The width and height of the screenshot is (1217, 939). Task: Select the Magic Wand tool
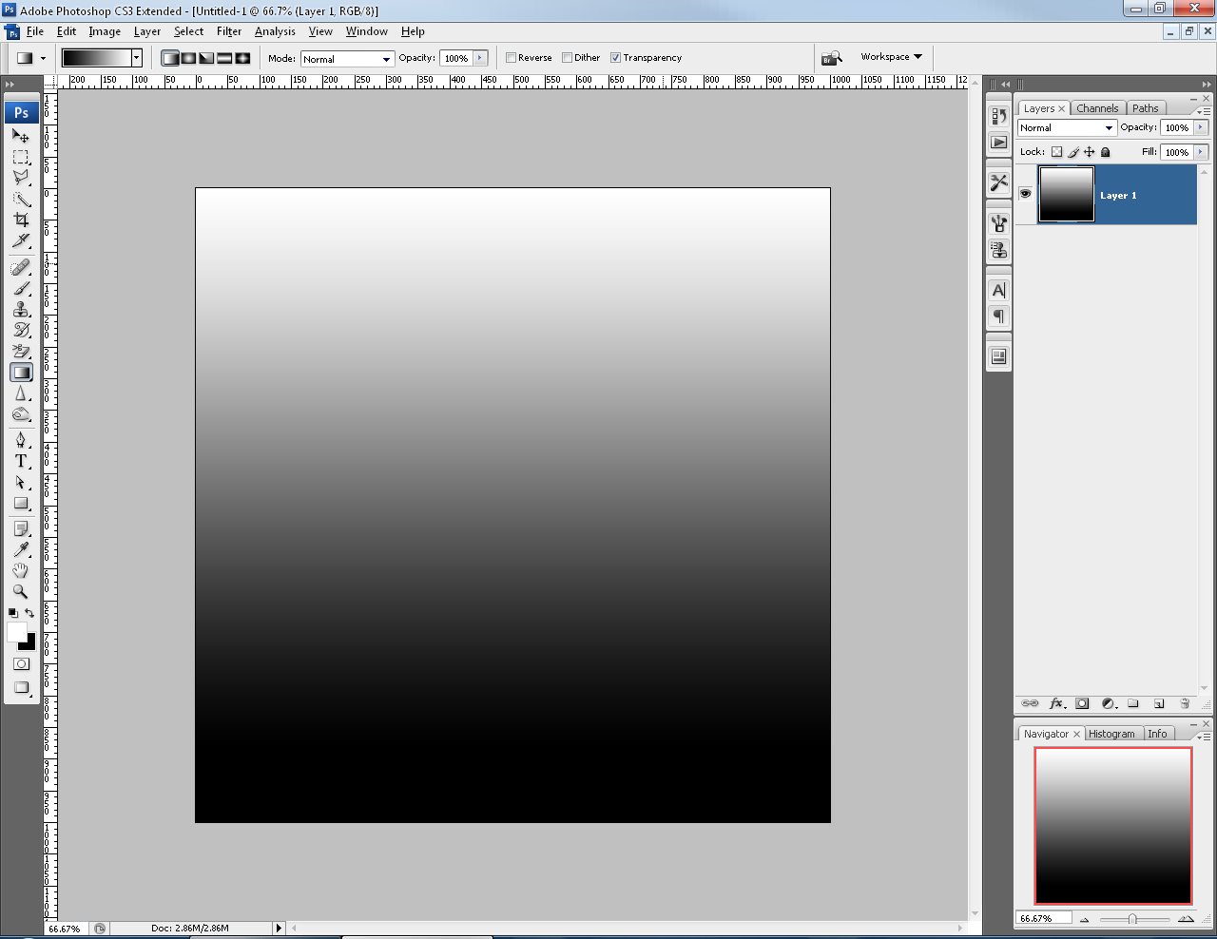[21, 199]
